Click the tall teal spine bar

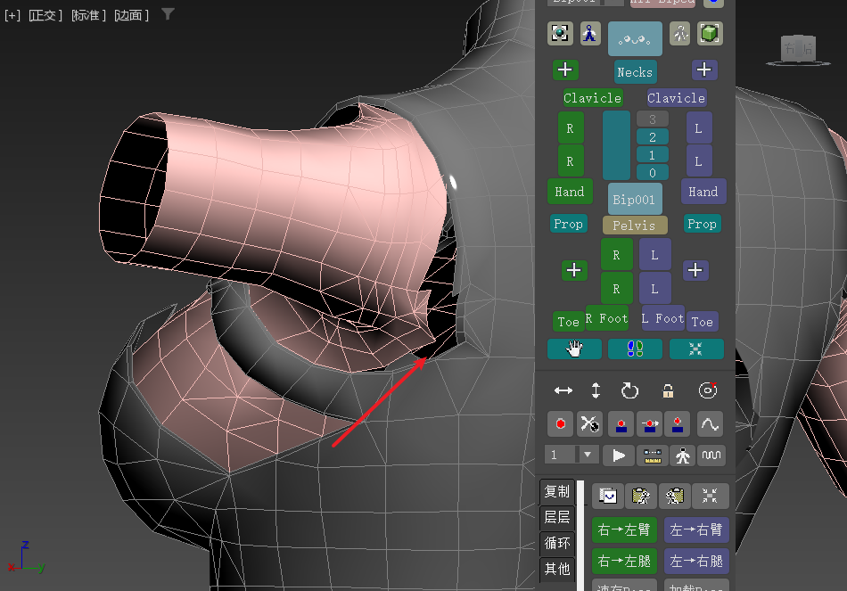tap(616, 144)
